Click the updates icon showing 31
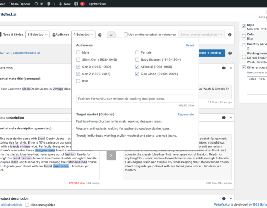The image size is (267, 208). click(x=38, y=4)
